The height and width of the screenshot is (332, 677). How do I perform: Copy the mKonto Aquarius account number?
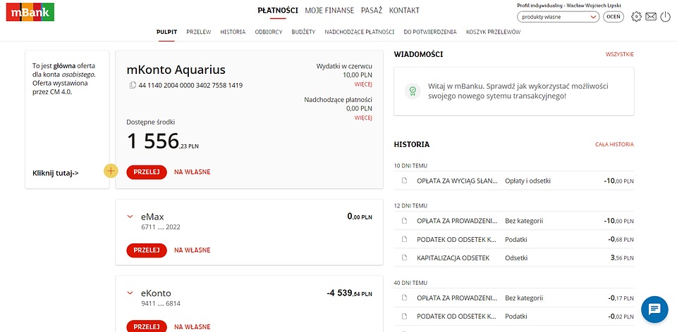[x=133, y=85]
